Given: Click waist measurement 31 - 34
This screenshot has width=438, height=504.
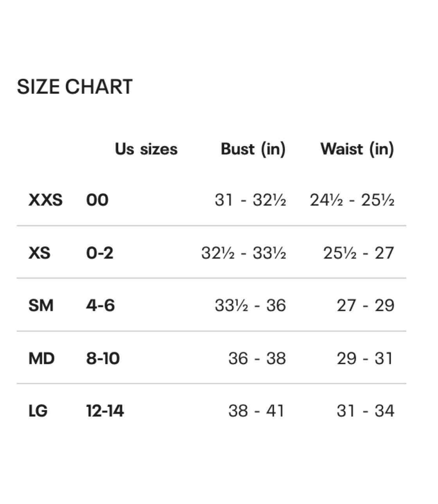Looking at the screenshot, I should click(x=365, y=411).
